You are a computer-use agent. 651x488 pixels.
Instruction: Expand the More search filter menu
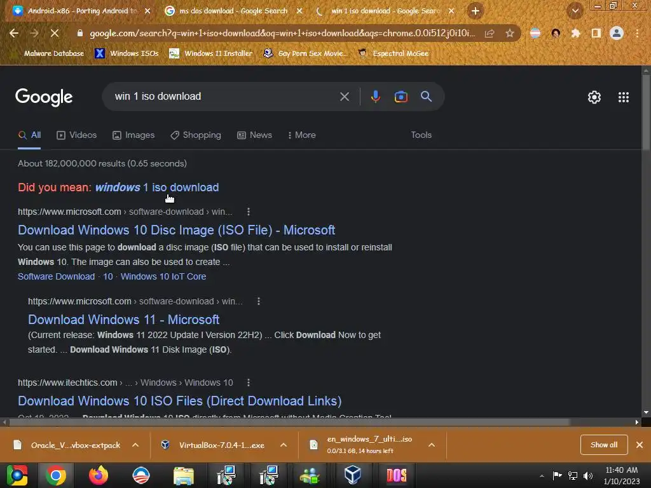click(301, 135)
